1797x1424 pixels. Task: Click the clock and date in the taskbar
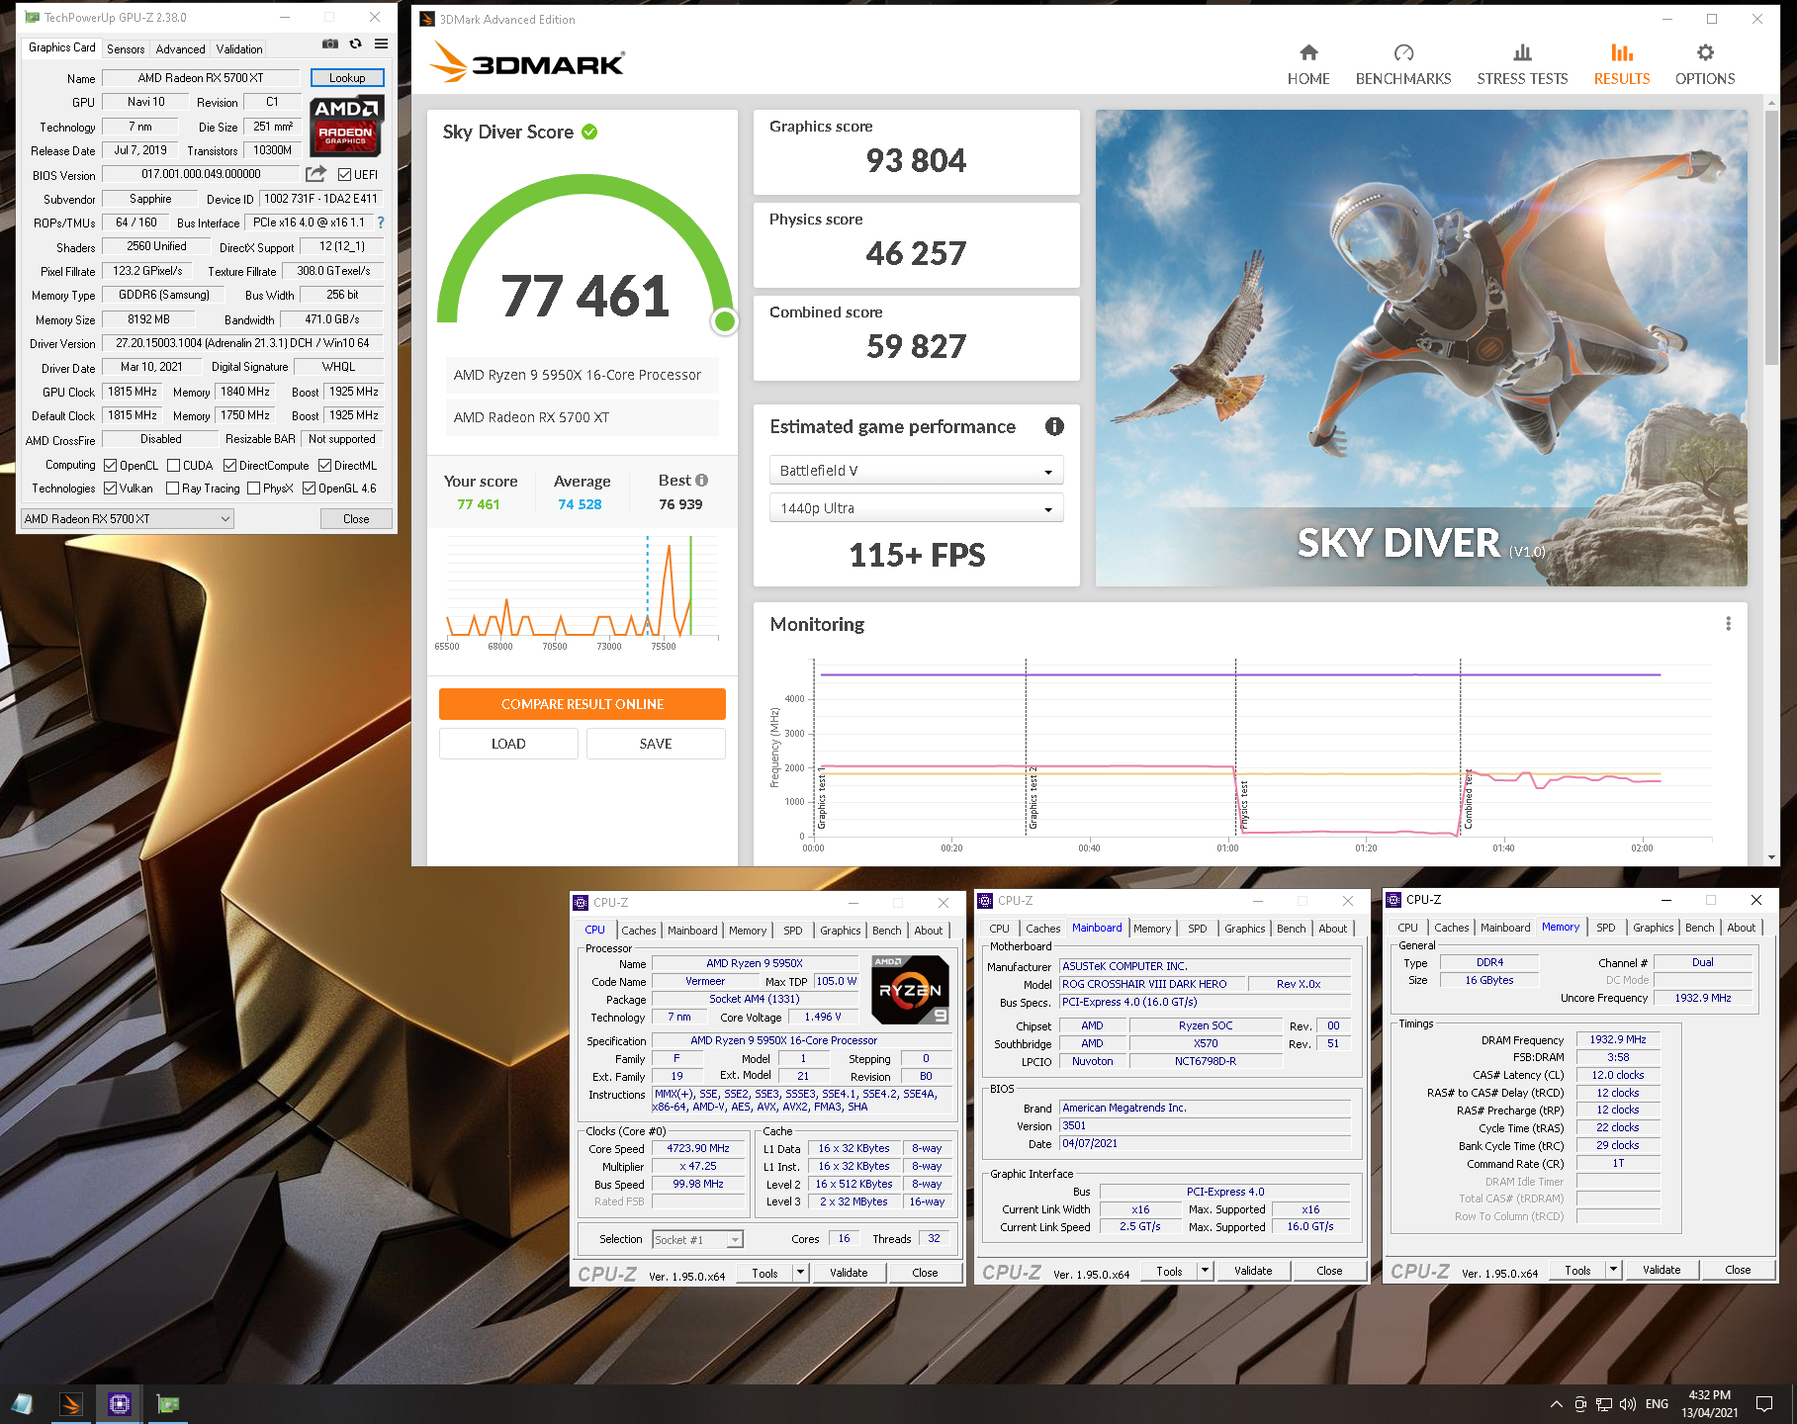1710,1404
